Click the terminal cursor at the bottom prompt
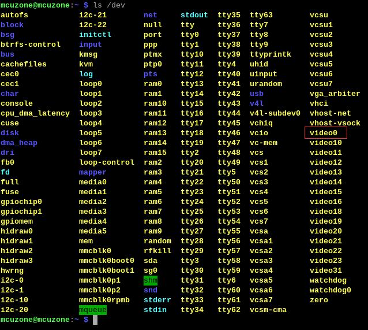This screenshot has height=330, width=368. tap(95, 320)
